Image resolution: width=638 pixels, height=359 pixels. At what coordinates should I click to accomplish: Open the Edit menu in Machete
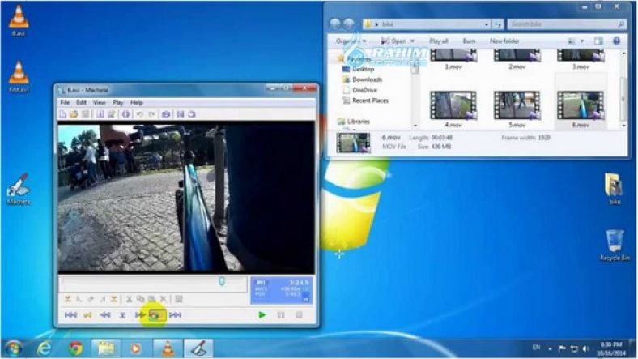pyautogui.click(x=82, y=103)
